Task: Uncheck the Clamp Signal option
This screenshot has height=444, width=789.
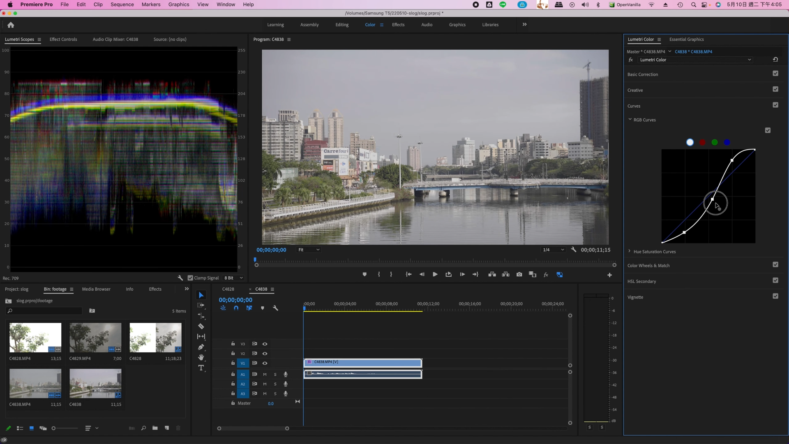Action: click(190, 278)
